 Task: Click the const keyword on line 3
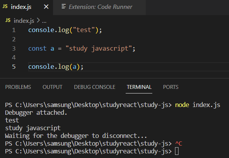[x=37, y=49]
